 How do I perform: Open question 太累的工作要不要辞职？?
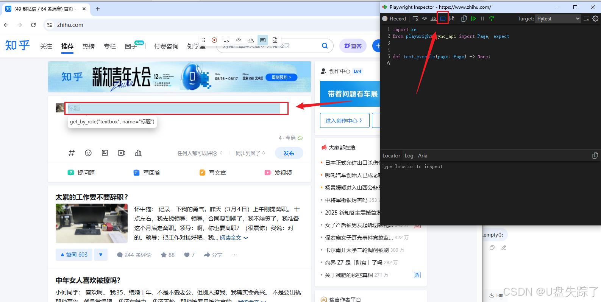92,197
